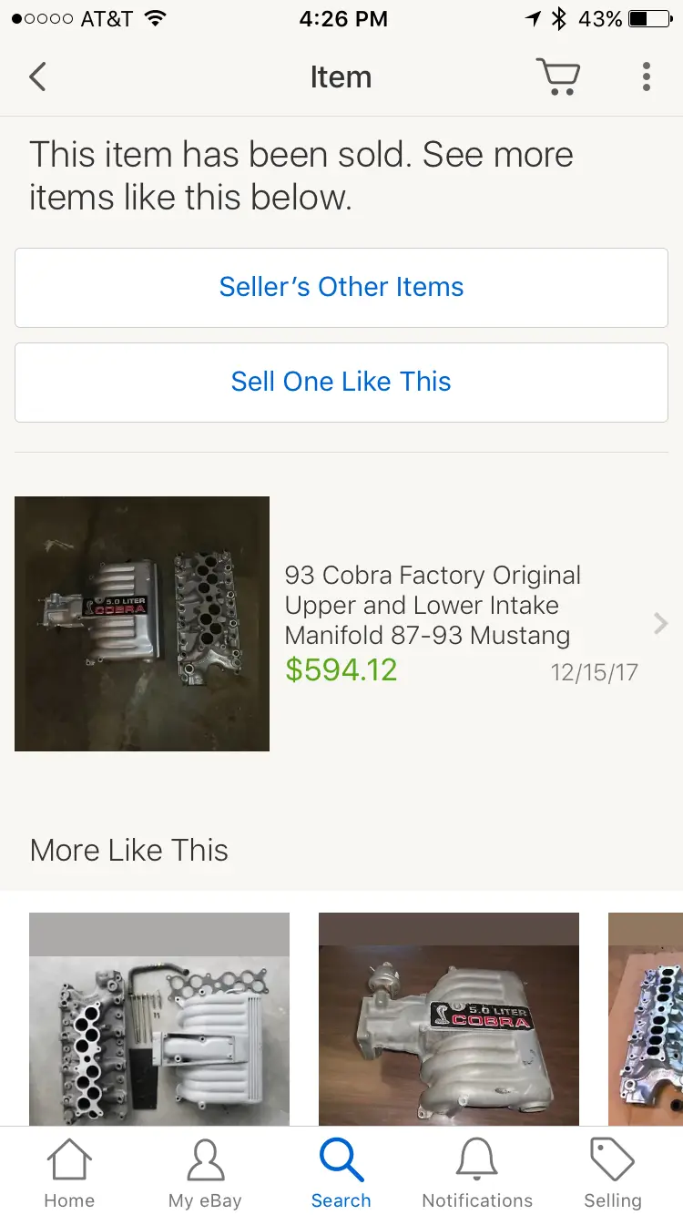
Task: Open the My eBay tab
Action: click(205, 1175)
